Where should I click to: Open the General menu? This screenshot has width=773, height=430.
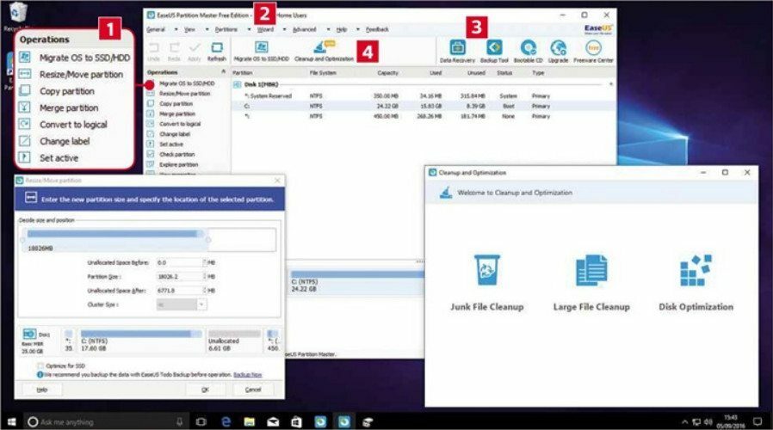click(156, 29)
